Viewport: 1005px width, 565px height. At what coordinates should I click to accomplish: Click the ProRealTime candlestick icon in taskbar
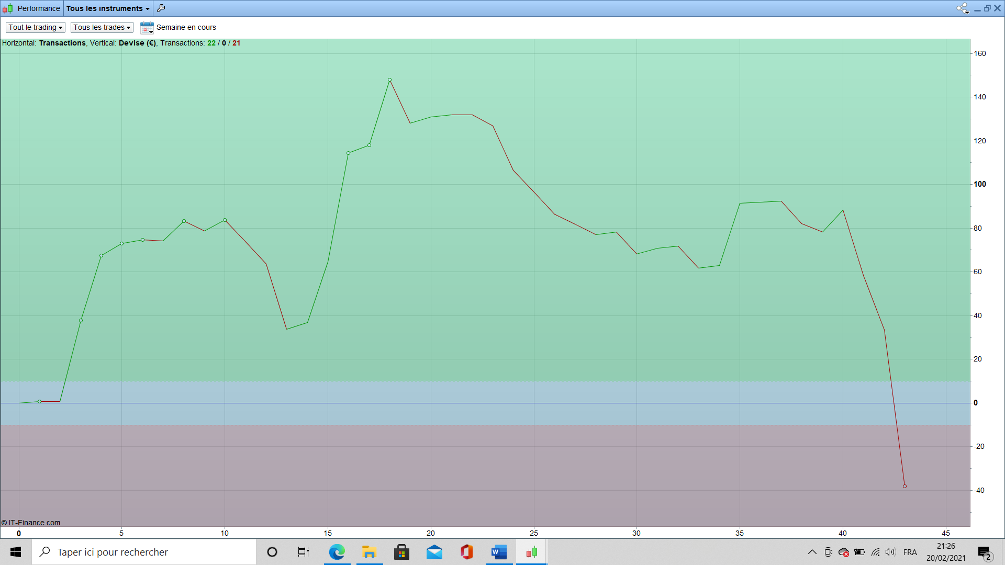pos(532,552)
